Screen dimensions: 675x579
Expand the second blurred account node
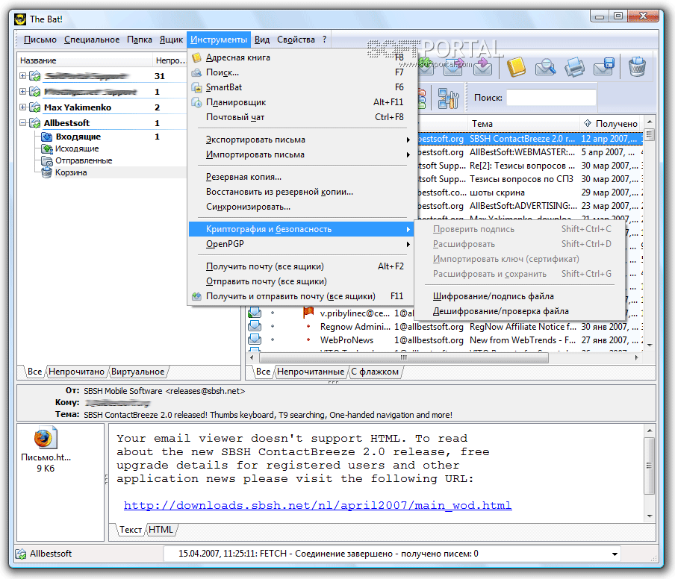pos(23,91)
